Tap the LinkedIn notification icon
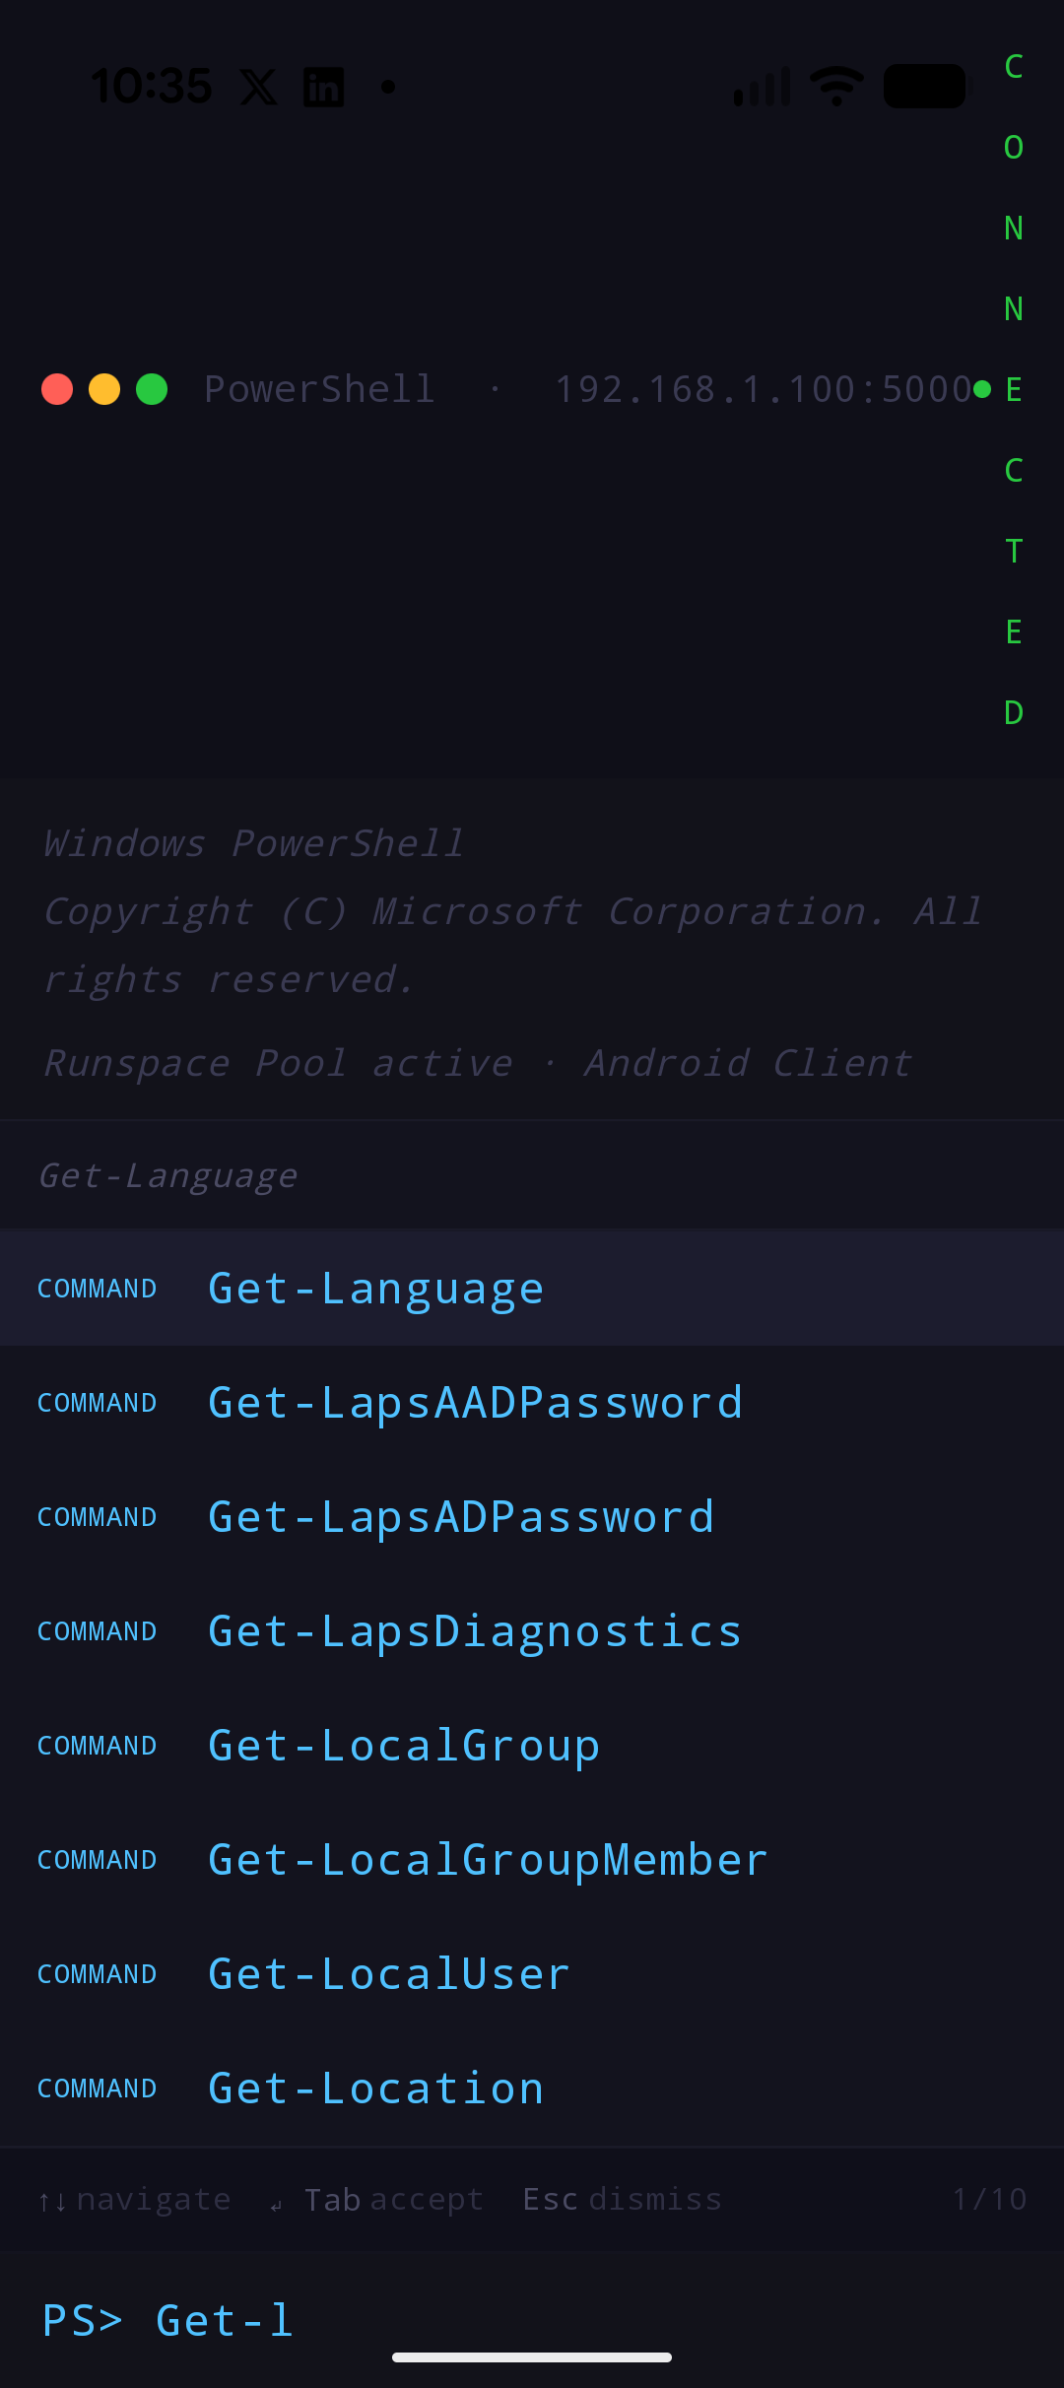1064x2388 pixels. point(323,87)
